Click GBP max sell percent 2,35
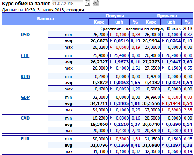This screenshot has width=194, height=155. click(188, 110)
